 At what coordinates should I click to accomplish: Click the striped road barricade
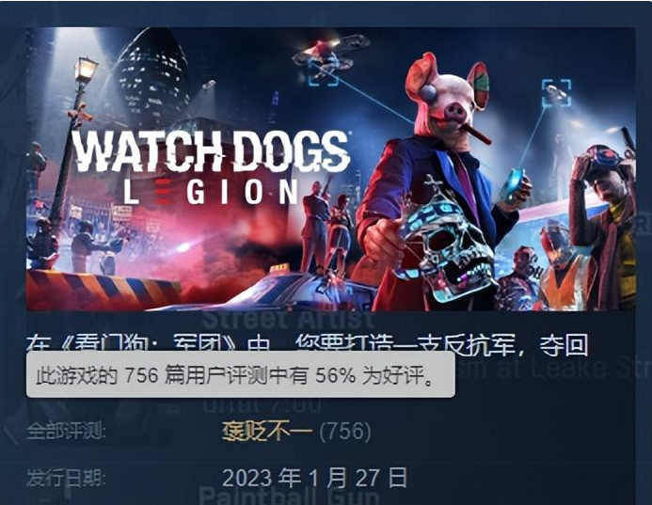(x=103, y=289)
